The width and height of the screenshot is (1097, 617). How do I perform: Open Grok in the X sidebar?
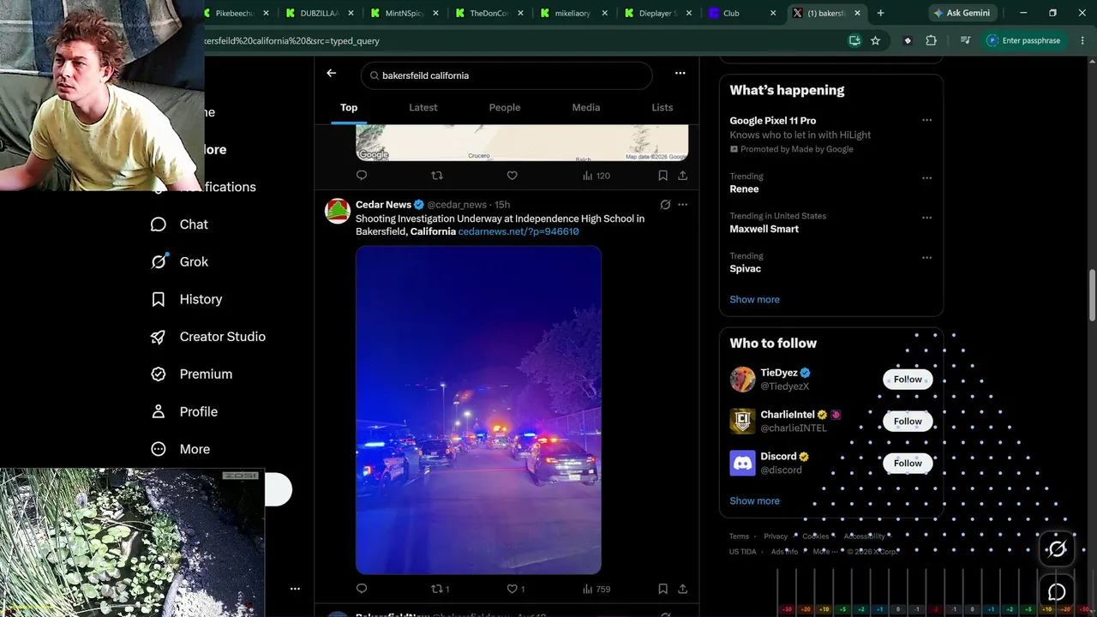[179, 262]
